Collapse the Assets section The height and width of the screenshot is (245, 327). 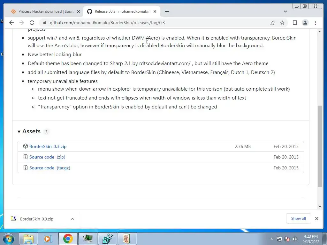[x=29, y=131]
